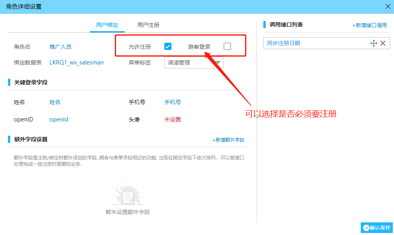Click the 调用接口列表 heading
This screenshot has height=235, width=394.
[x=286, y=25]
